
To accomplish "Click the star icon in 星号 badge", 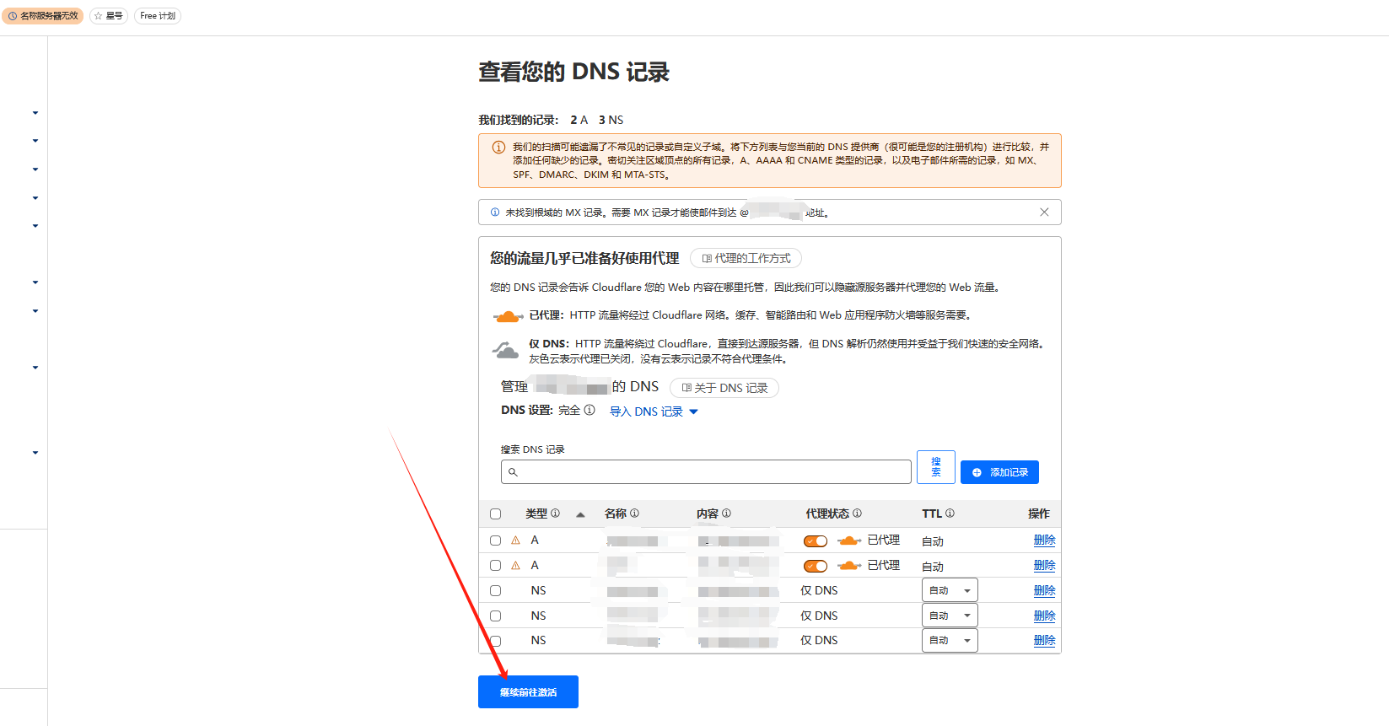I will point(99,16).
